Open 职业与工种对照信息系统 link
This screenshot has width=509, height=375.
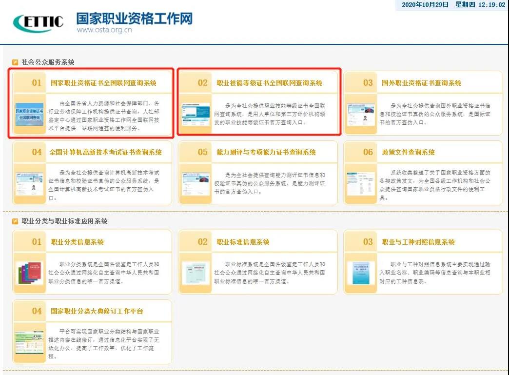pyautogui.click(x=418, y=242)
